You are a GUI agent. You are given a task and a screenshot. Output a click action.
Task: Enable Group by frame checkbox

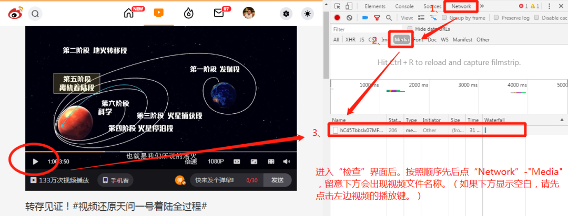click(444, 17)
